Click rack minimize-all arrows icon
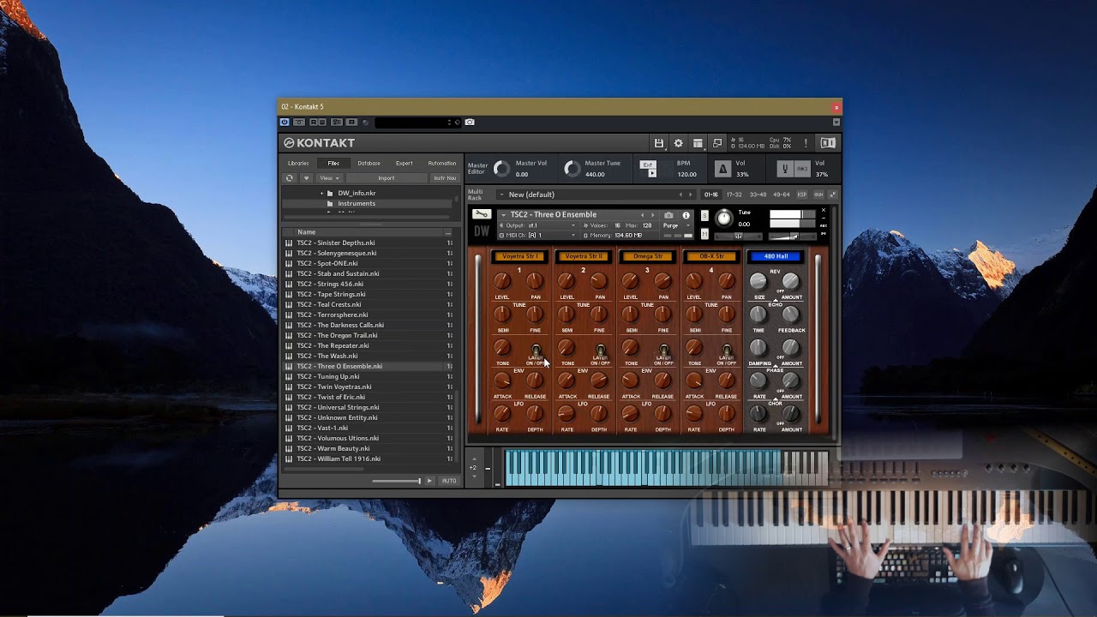This screenshot has width=1097, height=617. 832,195
